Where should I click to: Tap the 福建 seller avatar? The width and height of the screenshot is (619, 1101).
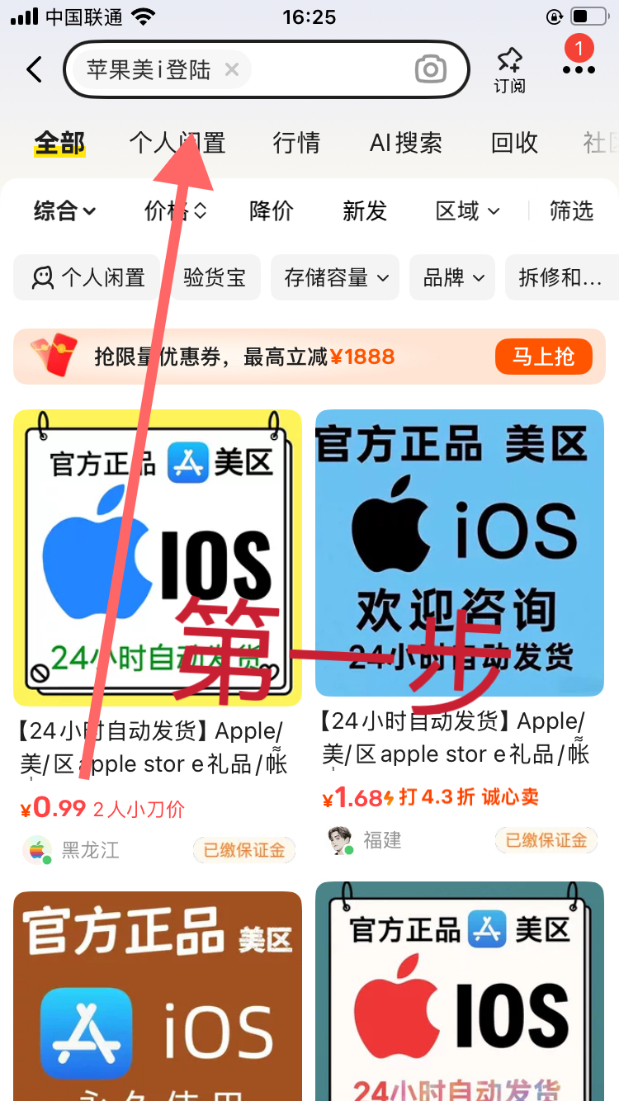tap(339, 840)
